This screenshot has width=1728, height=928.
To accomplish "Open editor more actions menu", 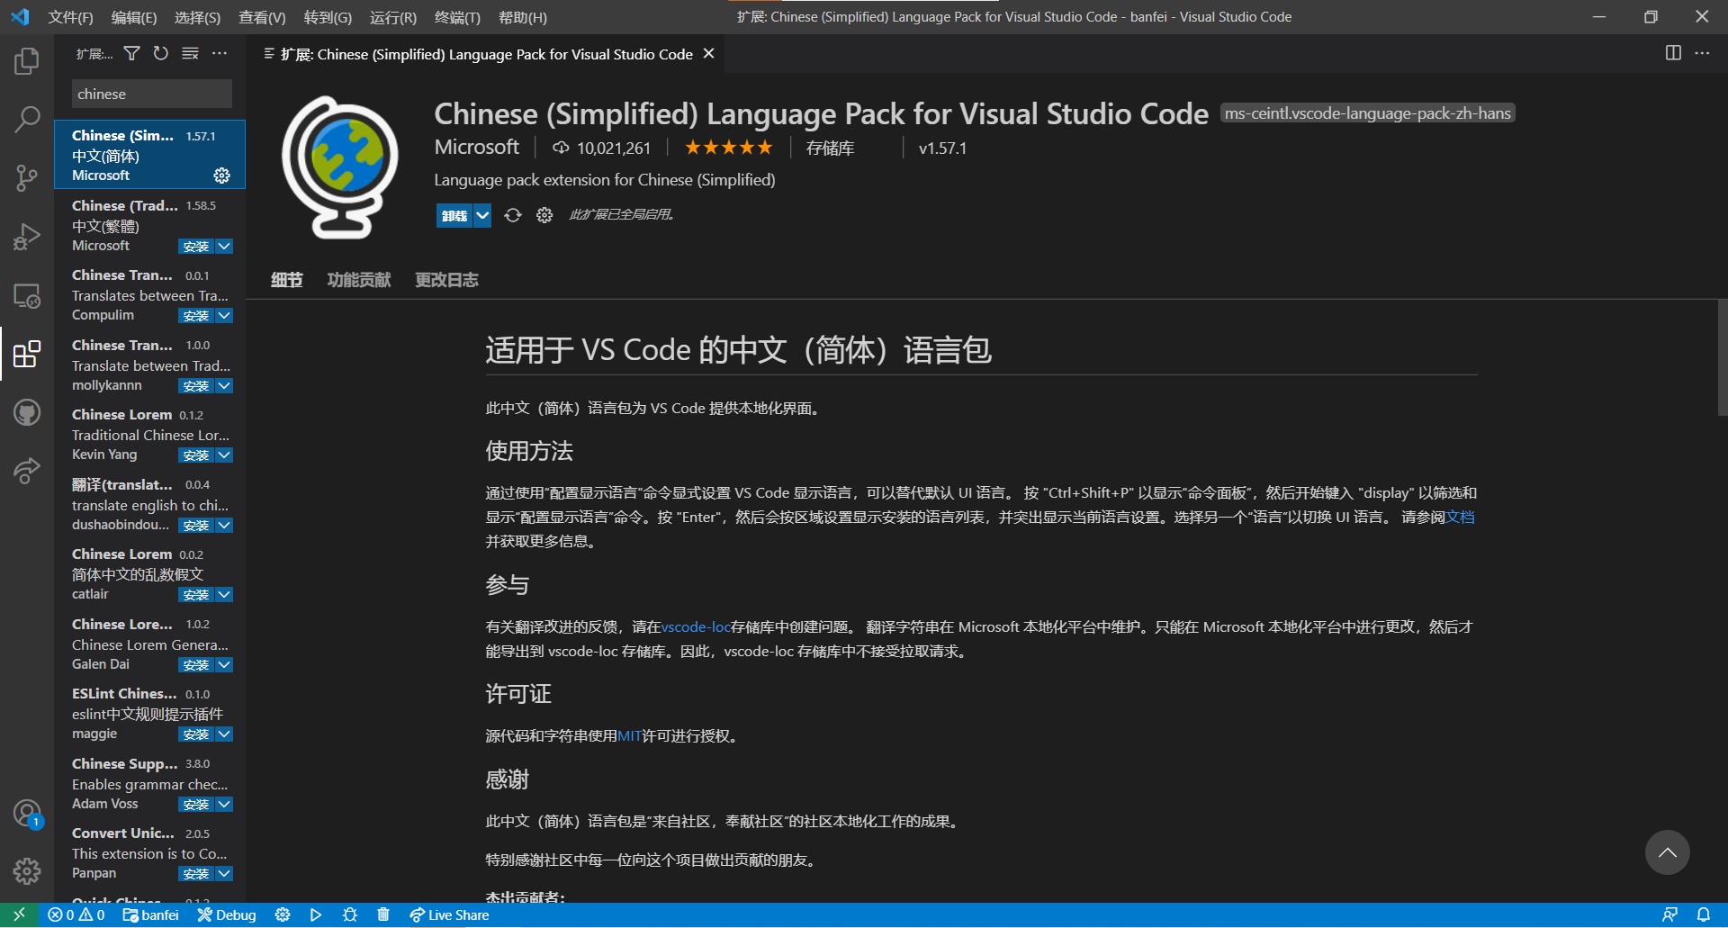I will (1702, 53).
